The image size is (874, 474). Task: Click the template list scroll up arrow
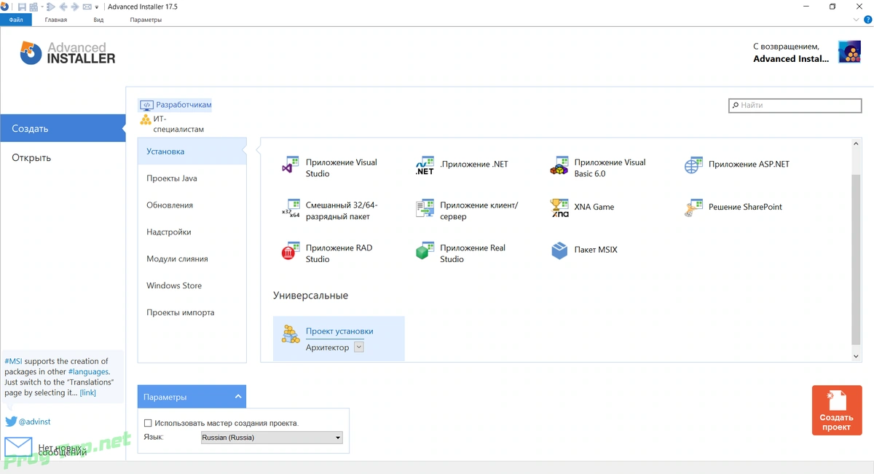[856, 144]
